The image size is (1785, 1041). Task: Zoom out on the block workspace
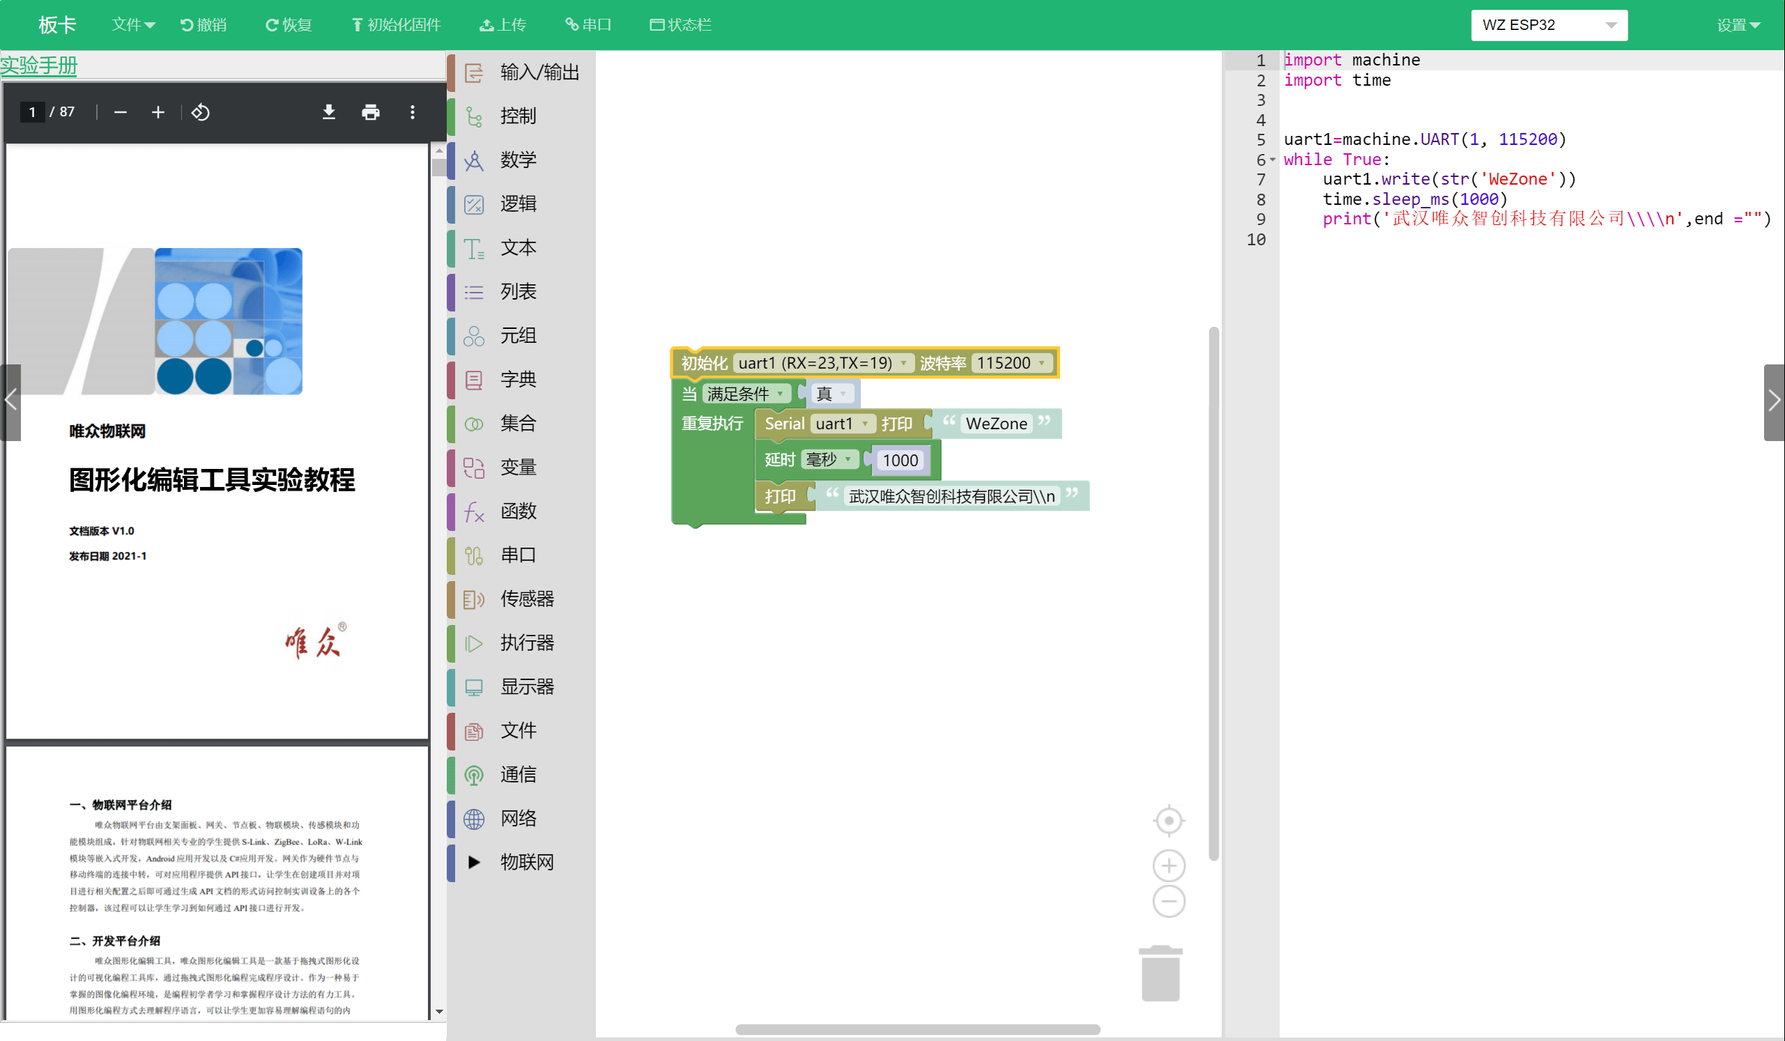pos(1169,902)
